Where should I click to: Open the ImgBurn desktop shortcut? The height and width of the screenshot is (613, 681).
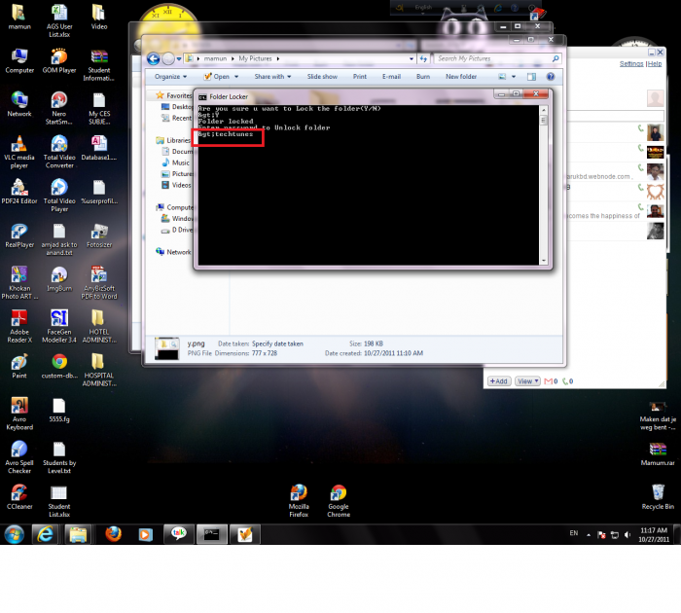[x=59, y=279]
